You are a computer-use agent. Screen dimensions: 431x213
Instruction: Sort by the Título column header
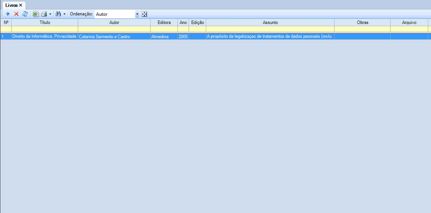45,22
